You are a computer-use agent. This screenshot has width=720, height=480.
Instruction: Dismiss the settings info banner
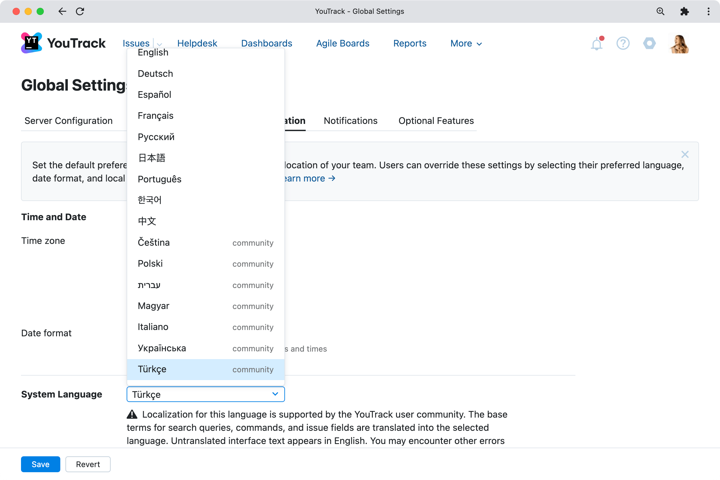point(685,154)
